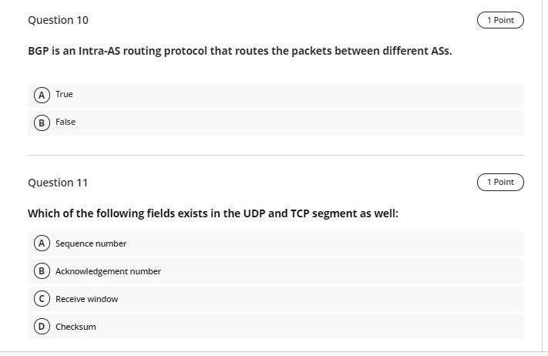
Task: Click the "True" answer text
Action: [x=64, y=94]
